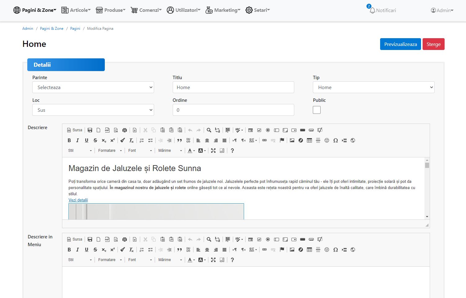
Task: Click Descriere editor scrollbar down arrow
Action: [x=427, y=217]
